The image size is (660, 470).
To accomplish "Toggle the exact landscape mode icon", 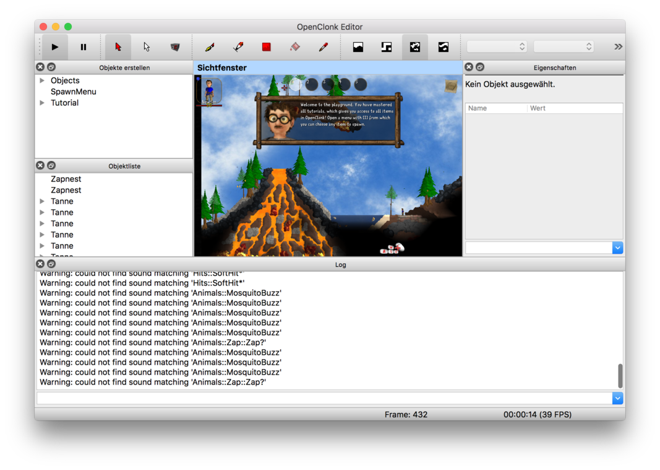I will point(415,47).
